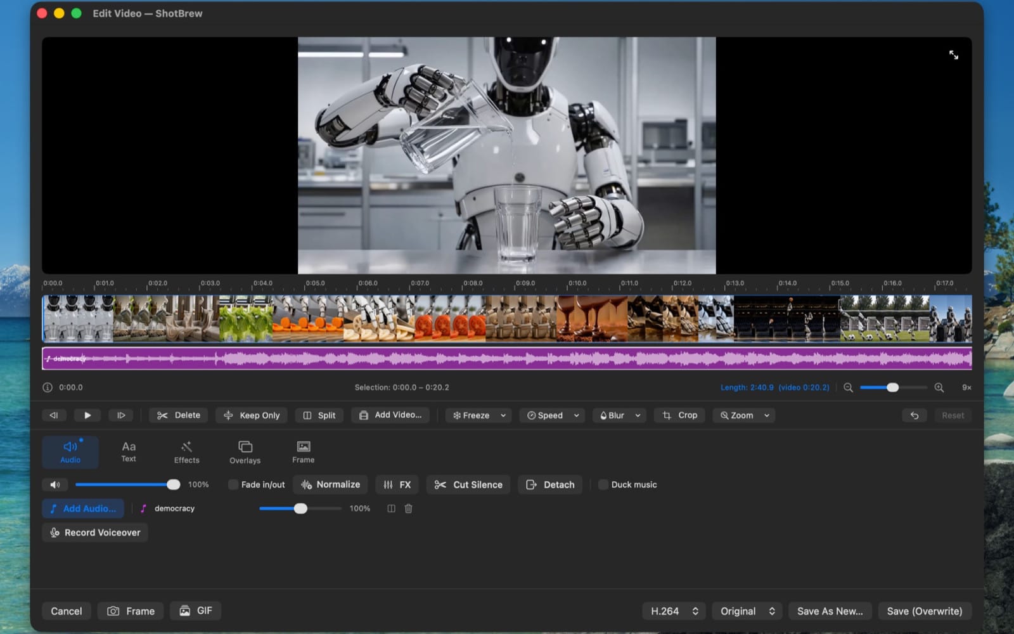This screenshot has height=634, width=1014.
Task: Zoom in the timeline
Action: click(939, 387)
